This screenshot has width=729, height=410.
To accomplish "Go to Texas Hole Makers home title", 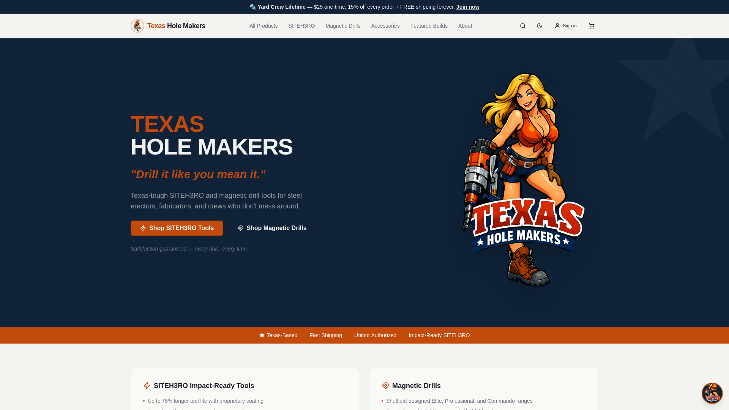I will coord(176,26).
